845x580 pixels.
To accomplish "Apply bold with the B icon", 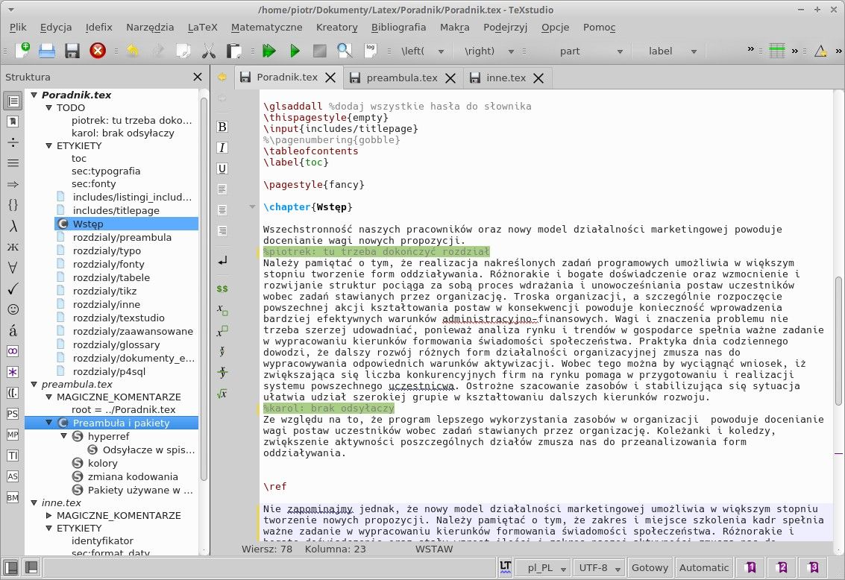I will click(222, 127).
